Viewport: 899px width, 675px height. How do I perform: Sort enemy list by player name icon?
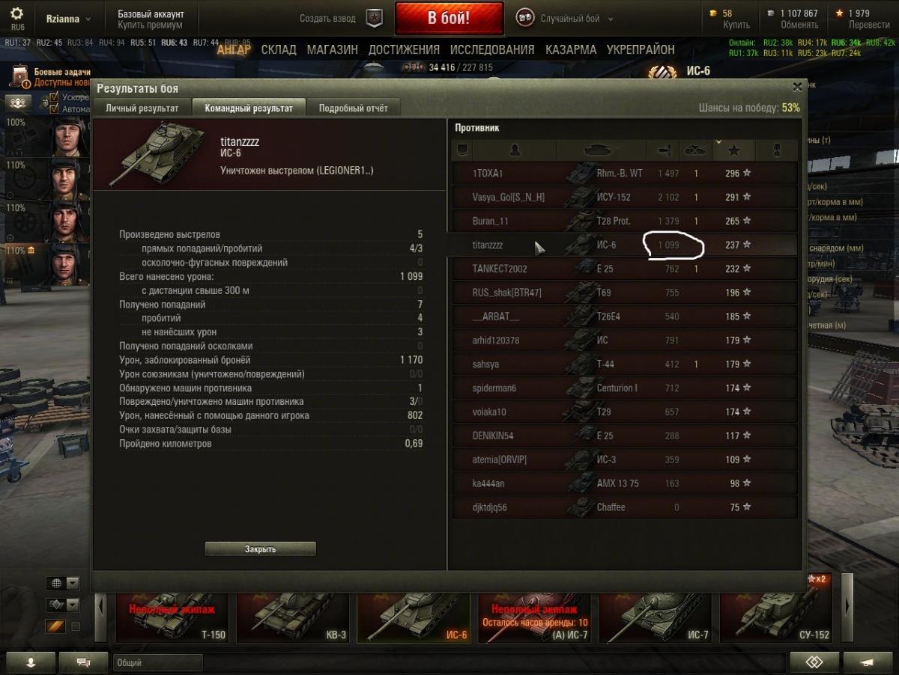coord(515,150)
